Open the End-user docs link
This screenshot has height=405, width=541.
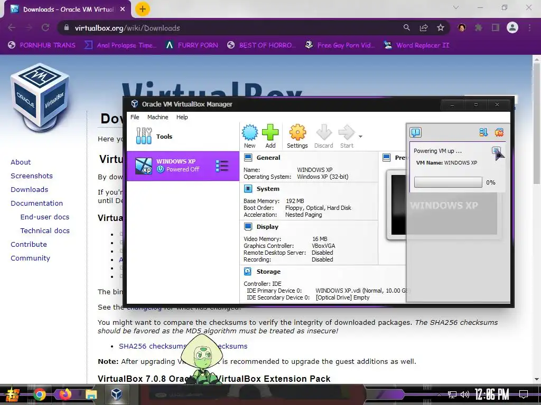(x=45, y=217)
